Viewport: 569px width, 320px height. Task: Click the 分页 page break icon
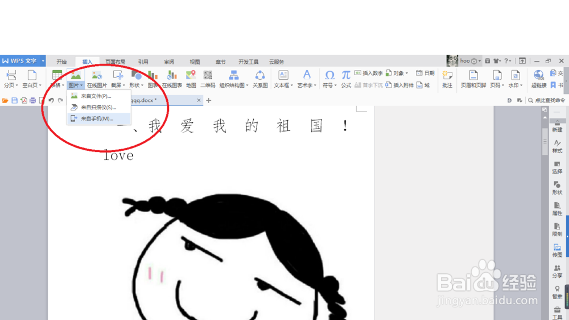click(x=11, y=76)
